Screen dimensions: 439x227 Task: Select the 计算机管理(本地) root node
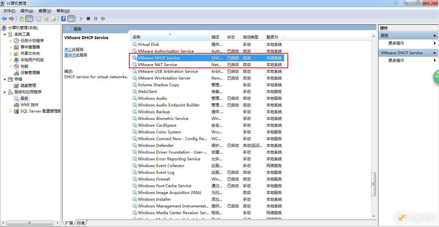pyautogui.click(x=23, y=28)
